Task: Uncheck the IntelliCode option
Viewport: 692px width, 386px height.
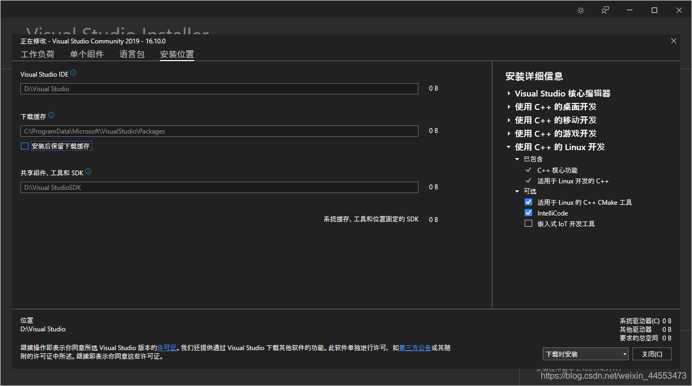Action: 528,213
